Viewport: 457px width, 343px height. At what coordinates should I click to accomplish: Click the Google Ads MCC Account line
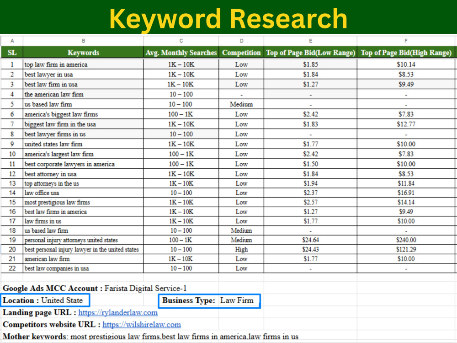click(x=95, y=288)
